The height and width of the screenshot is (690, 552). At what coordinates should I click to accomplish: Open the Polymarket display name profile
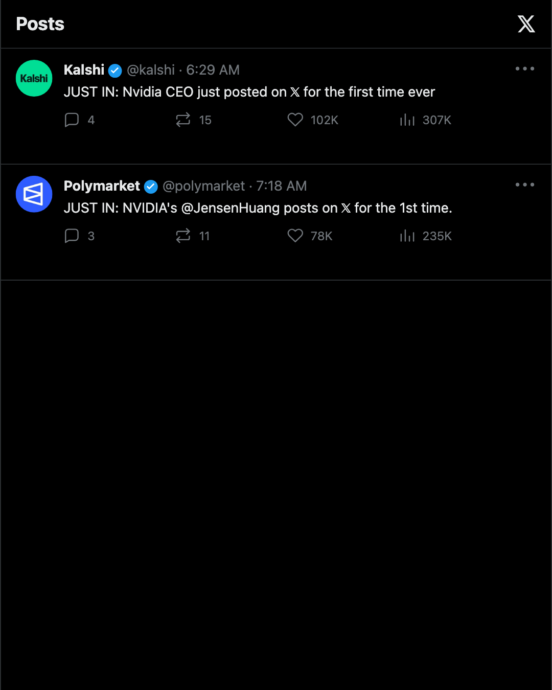(x=102, y=186)
